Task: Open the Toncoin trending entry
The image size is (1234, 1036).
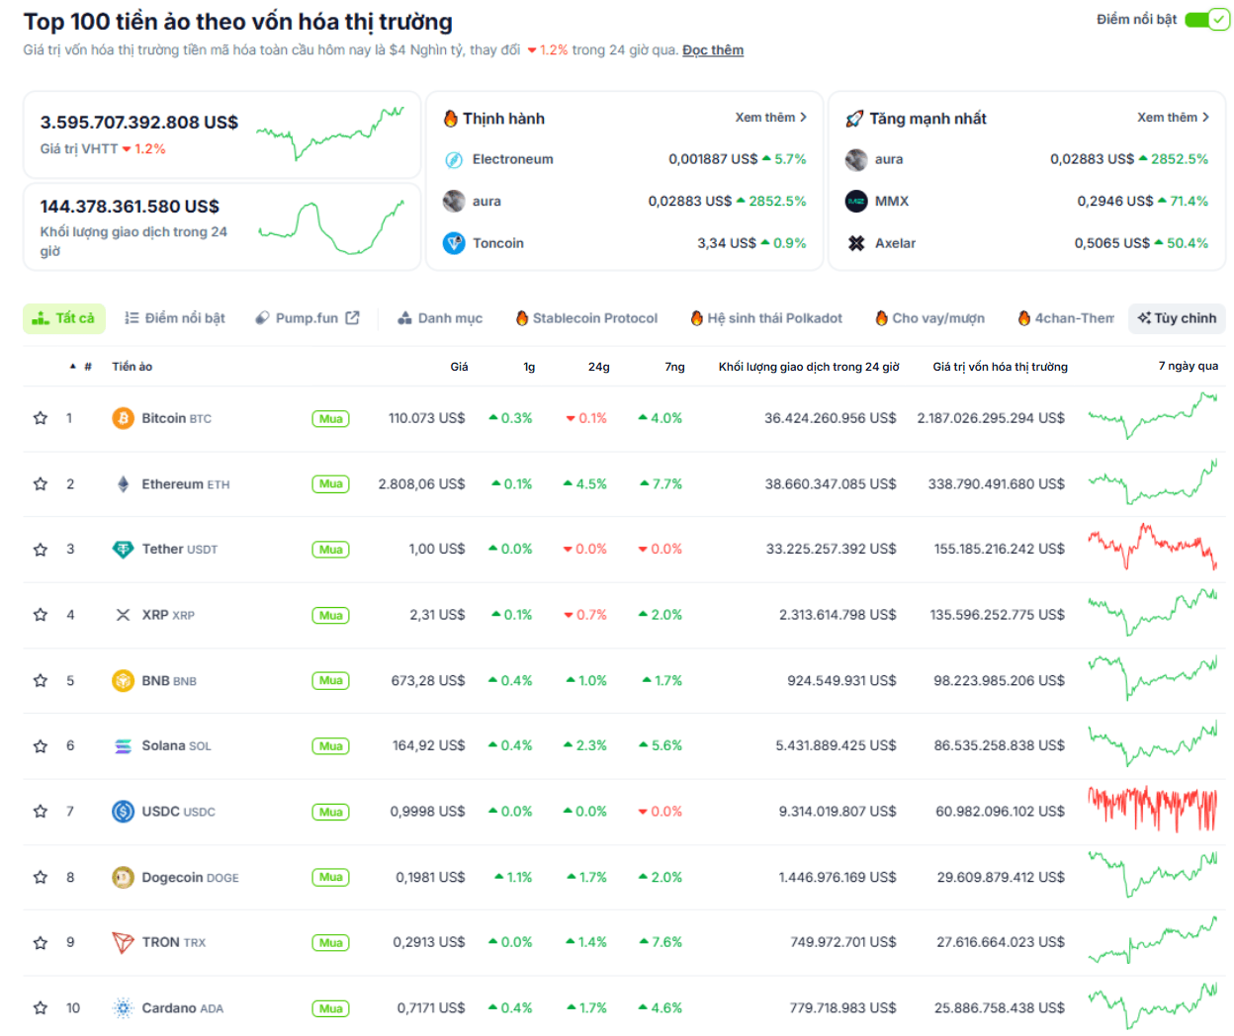Action: point(625,243)
